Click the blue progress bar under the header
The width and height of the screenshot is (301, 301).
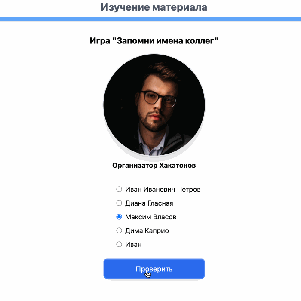(150, 19)
